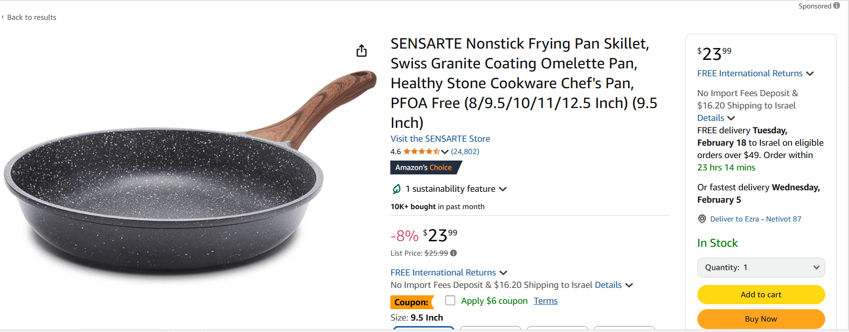The width and height of the screenshot is (849, 332).
Task: Click the green sustainability leaf icon
Action: [x=397, y=189]
